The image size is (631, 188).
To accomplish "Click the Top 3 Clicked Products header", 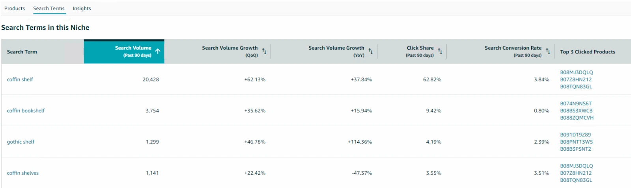I will tap(587, 52).
